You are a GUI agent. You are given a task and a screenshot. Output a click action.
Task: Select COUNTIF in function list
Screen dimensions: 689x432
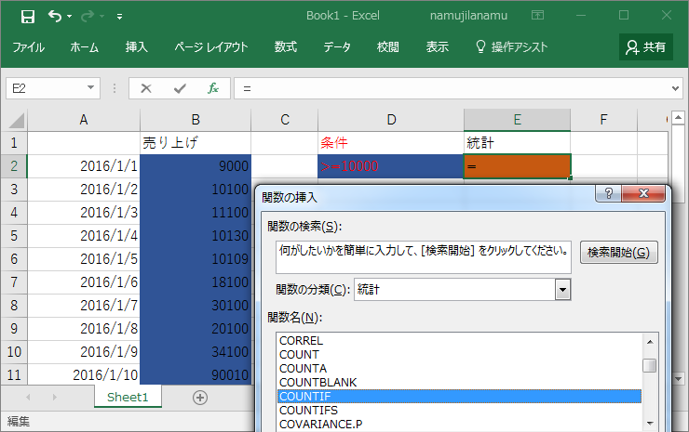(459, 397)
